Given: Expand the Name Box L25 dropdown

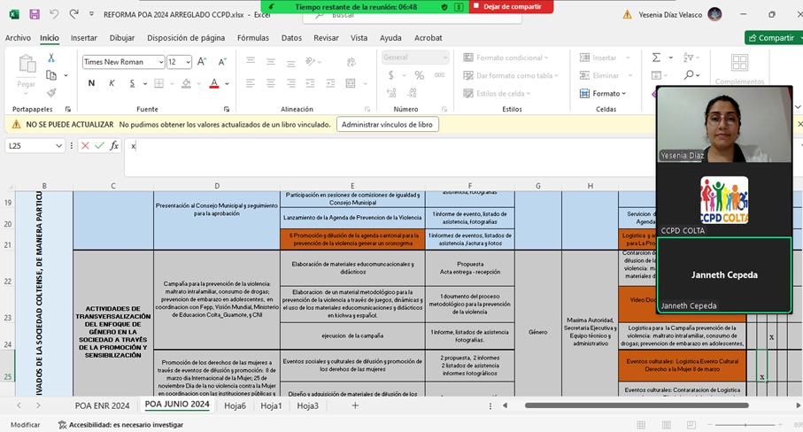Looking at the screenshot, I should (x=59, y=146).
